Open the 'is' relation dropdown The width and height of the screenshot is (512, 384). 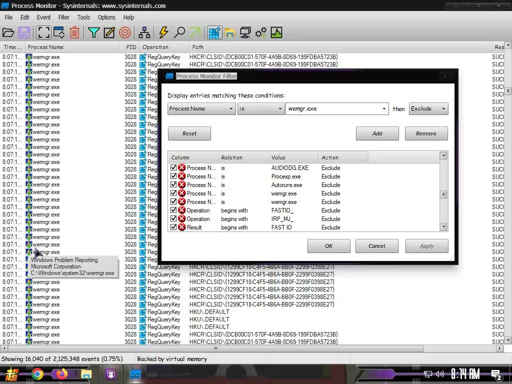tap(260, 108)
